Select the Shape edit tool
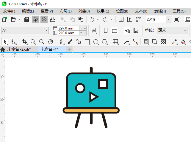Viewport: 191px width, 142px height. [13, 42]
